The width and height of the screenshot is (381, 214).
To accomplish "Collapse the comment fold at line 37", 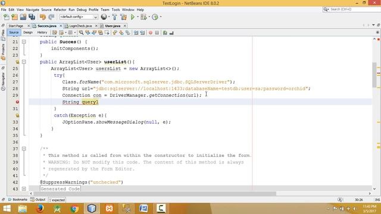I will 24,149.
